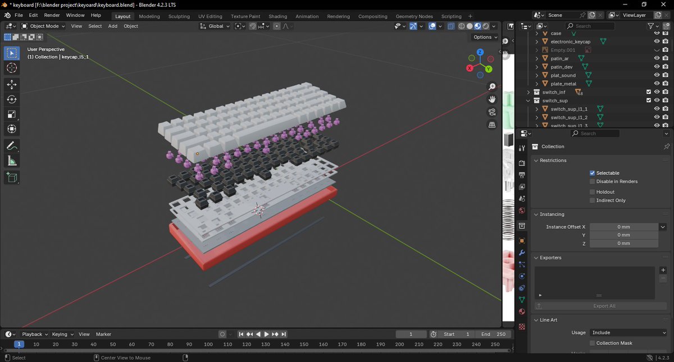The height and width of the screenshot is (362, 674).
Task: Play the animation forward
Action: pyautogui.click(x=266, y=334)
